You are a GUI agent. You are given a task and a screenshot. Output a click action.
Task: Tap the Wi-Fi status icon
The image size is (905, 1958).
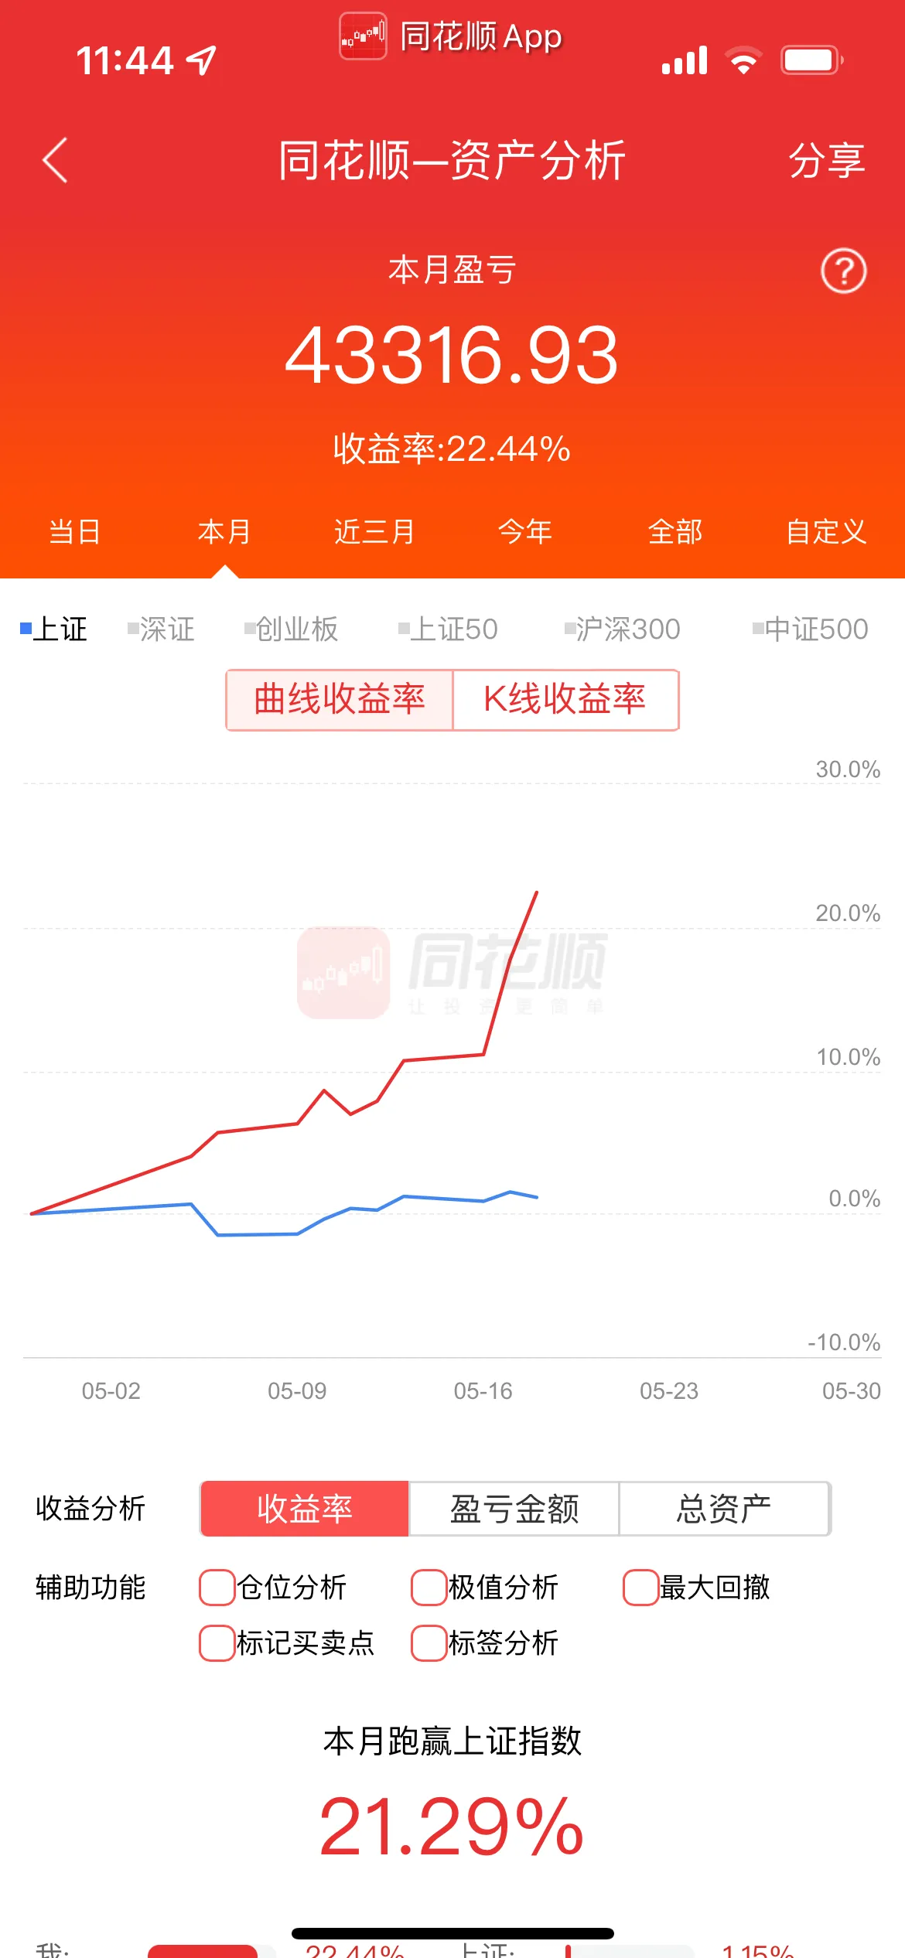(x=743, y=60)
